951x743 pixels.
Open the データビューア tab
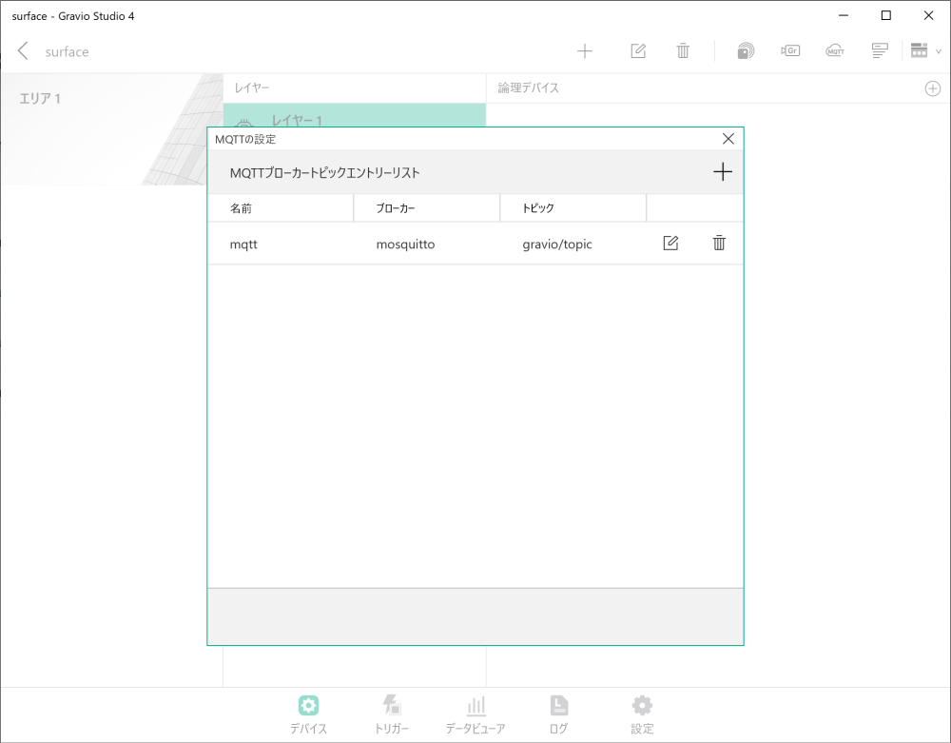tap(475, 713)
